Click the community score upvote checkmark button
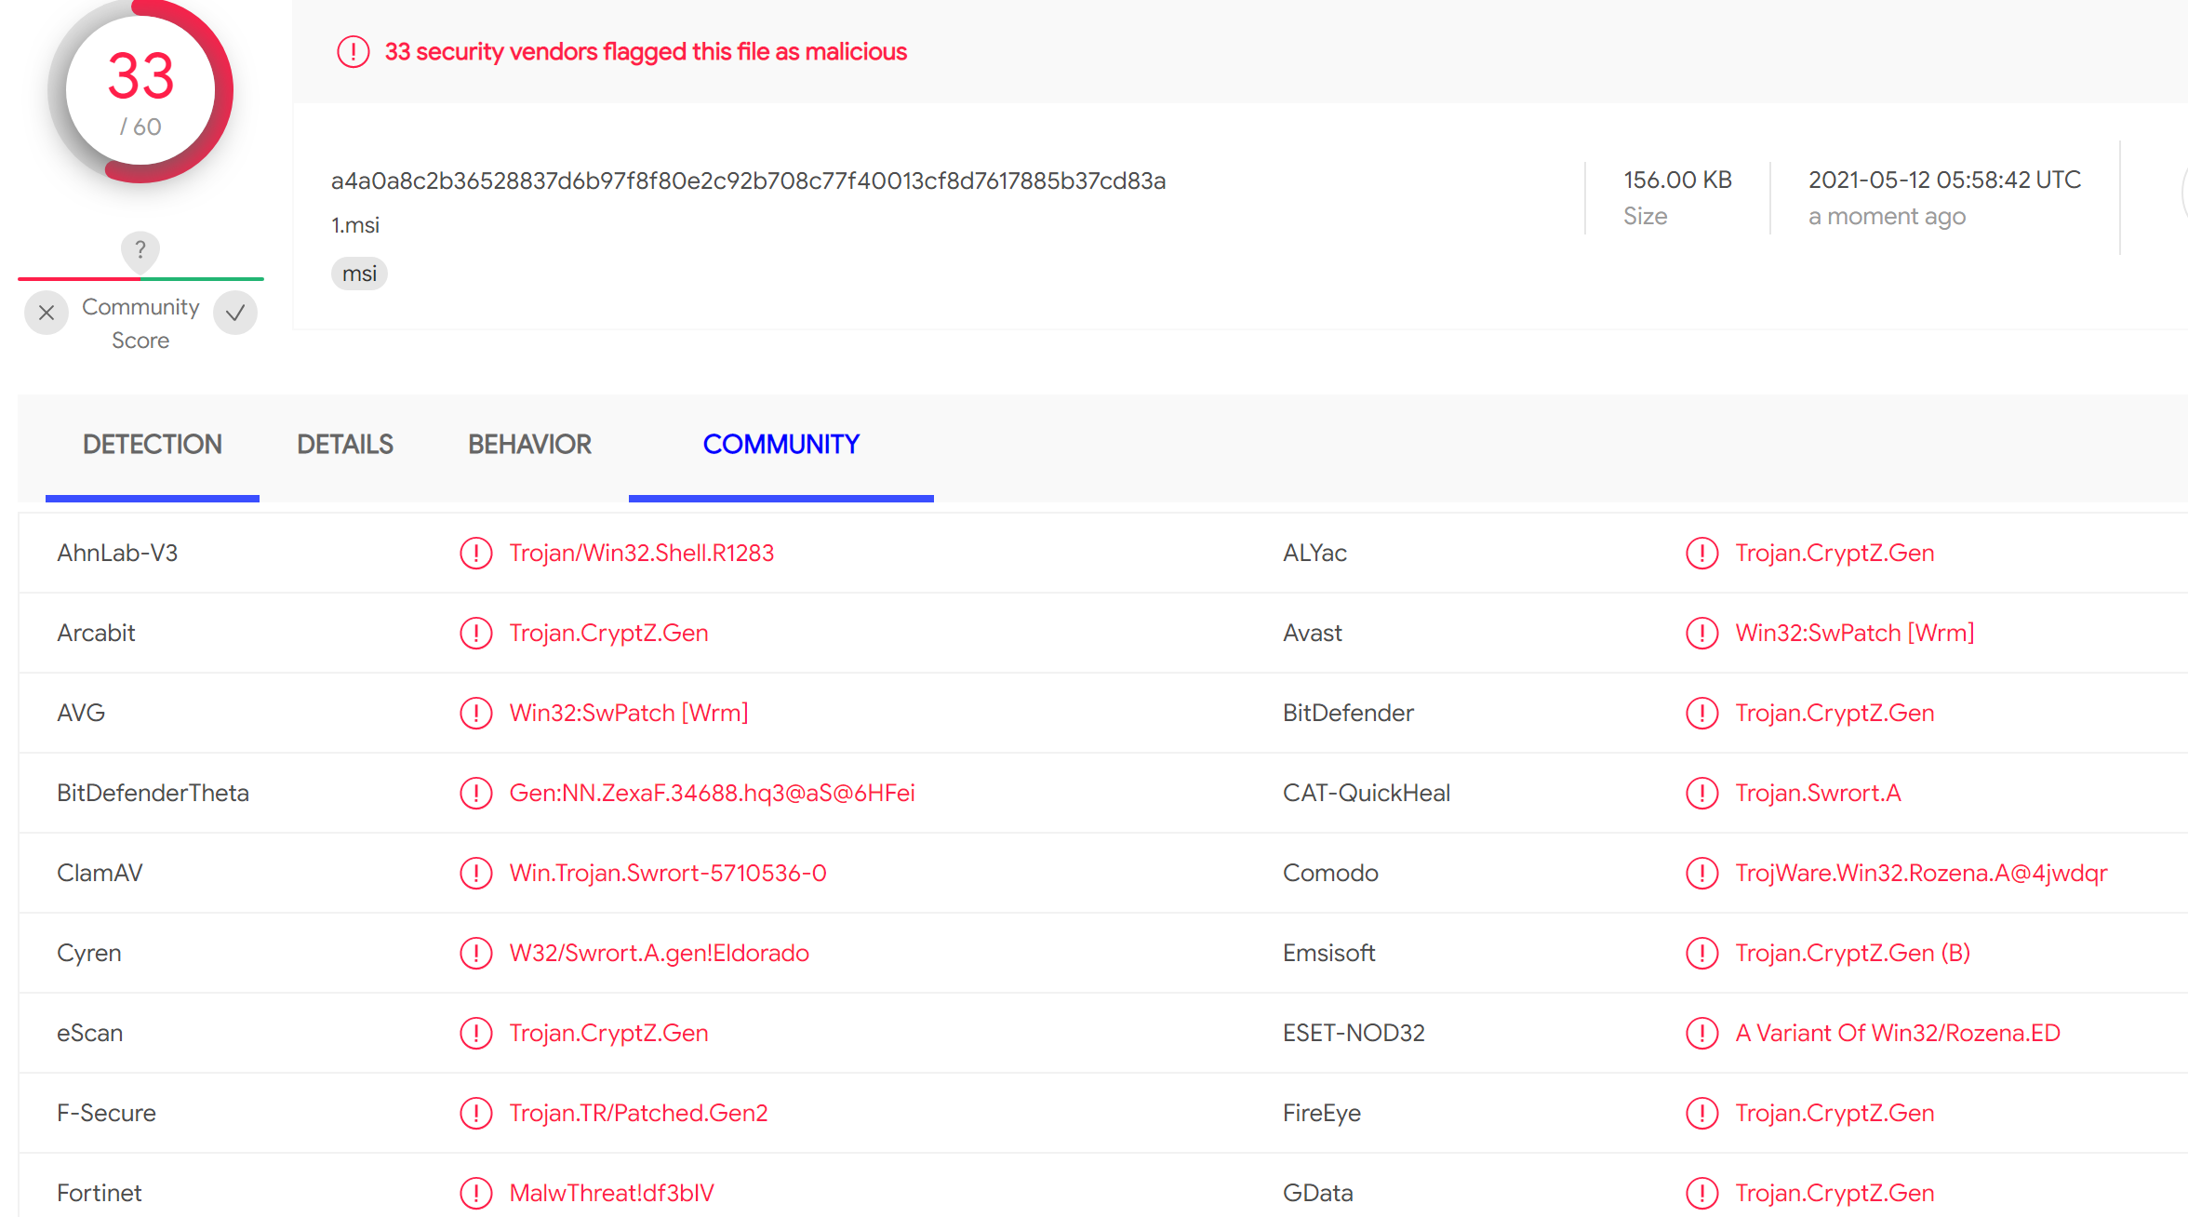2188x1217 pixels. (x=235, y=313)
